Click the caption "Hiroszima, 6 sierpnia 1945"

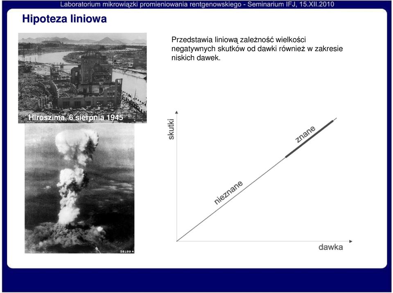tap(76, 117)
